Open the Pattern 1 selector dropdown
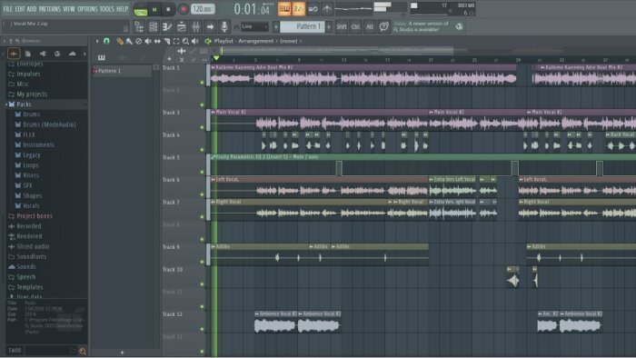 [303, 26]
